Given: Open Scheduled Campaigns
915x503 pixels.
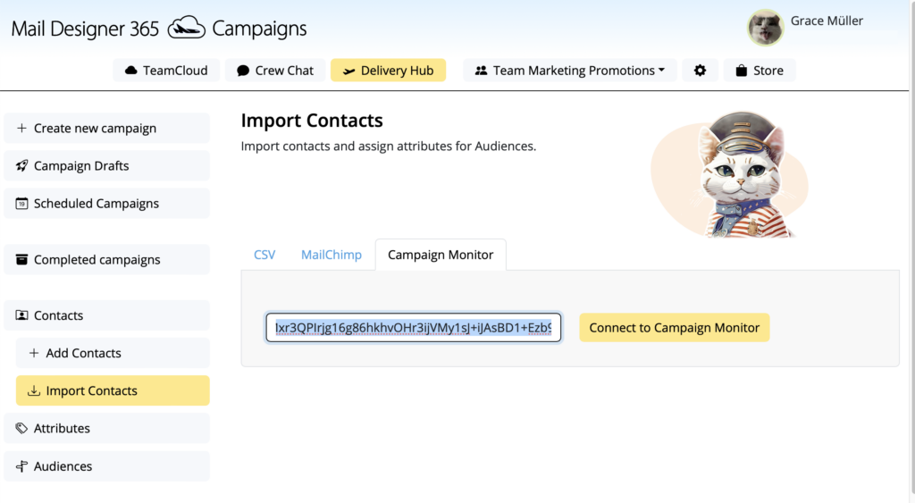Looking at the screenshot, I should click(x=107, y=203).
